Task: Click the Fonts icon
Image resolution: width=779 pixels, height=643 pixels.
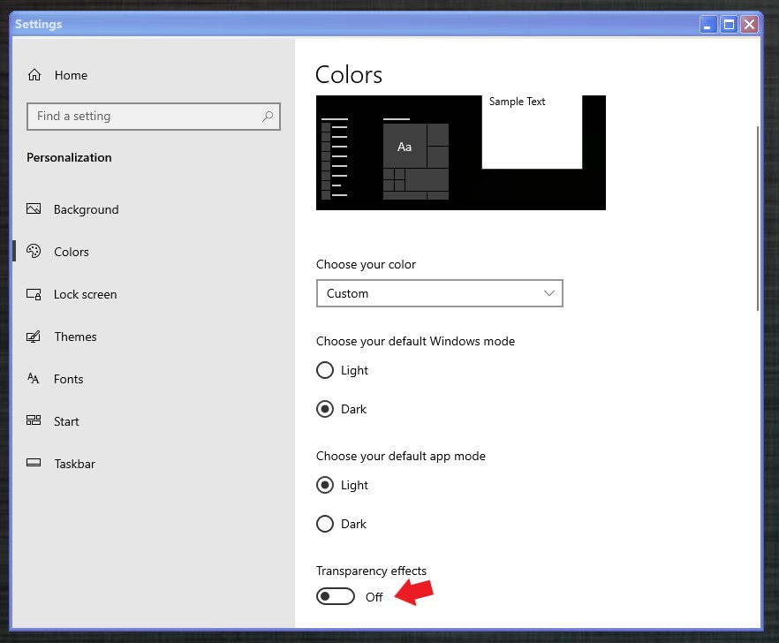Action: tap(34, 379)
